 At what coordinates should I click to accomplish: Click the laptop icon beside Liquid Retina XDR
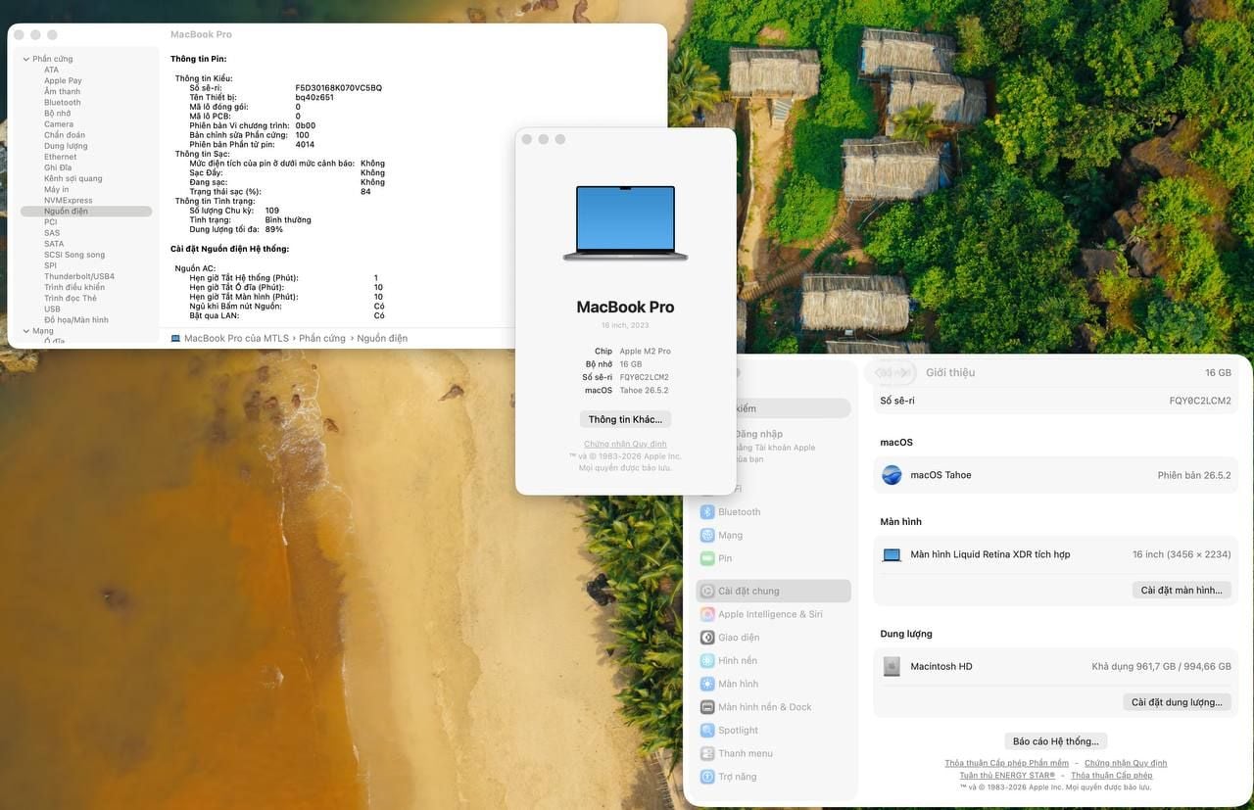(x=892, y=554)
